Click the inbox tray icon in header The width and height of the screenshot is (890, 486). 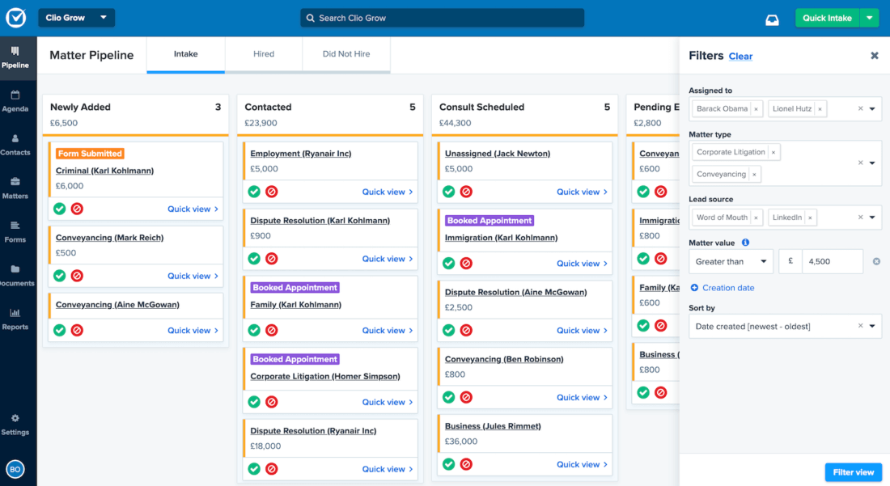coord(772,19)
